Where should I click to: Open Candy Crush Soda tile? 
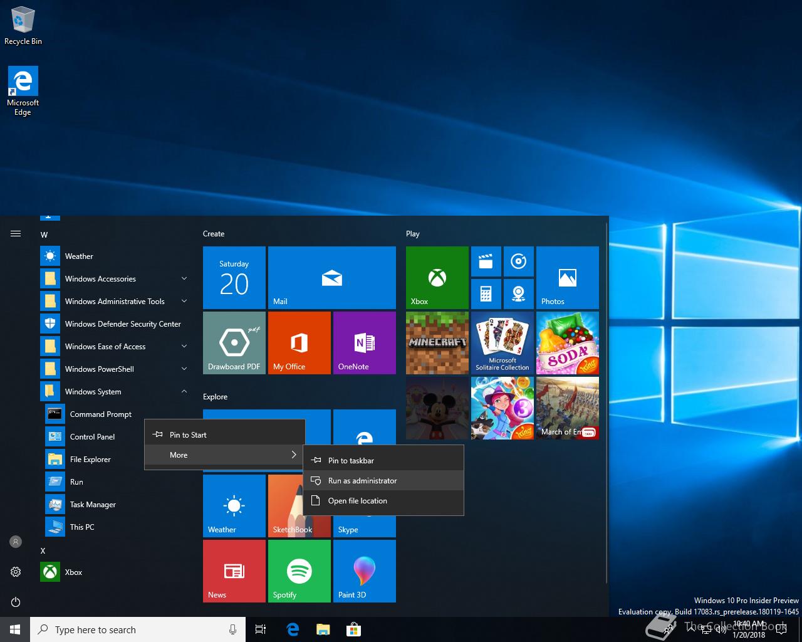click(x=568, y=343)
